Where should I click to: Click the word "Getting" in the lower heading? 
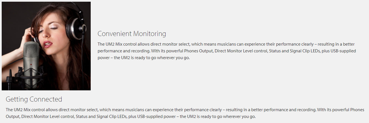[x=17, y=99]
